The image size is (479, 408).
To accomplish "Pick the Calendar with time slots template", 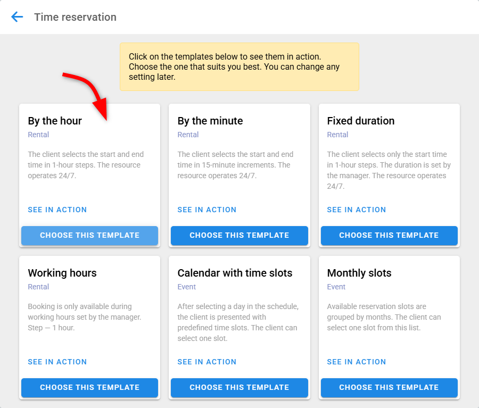I will (239, 387).
